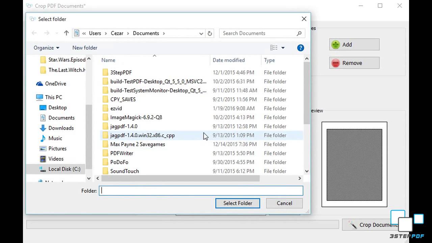
Task: Click the red minus icon on Remove
Action: click(x=336, y=63)
